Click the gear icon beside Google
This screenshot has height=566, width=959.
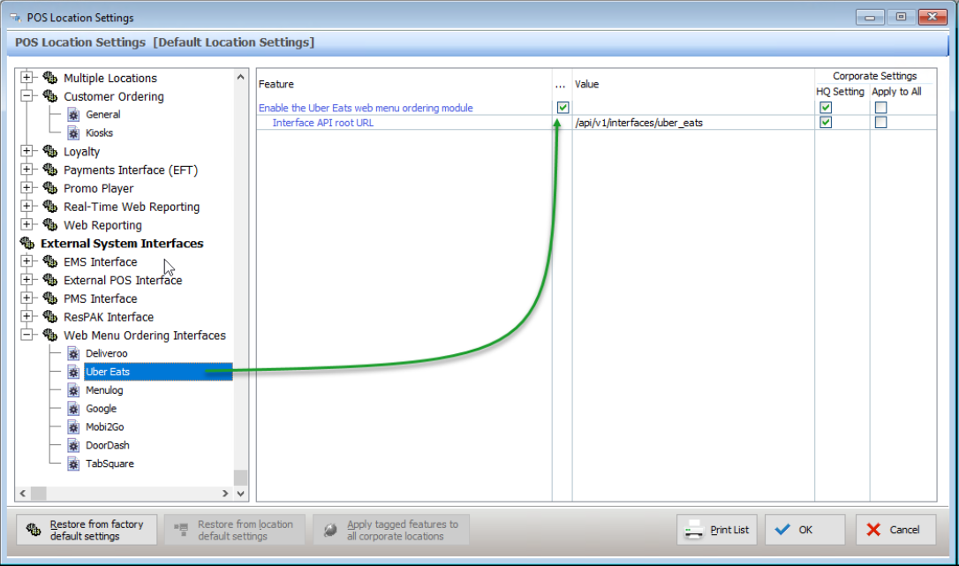tap(73, 409)
